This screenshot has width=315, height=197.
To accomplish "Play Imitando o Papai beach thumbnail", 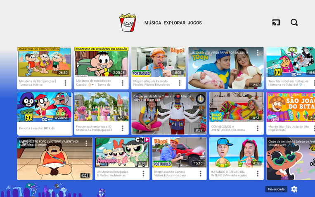I will (237, 152).
